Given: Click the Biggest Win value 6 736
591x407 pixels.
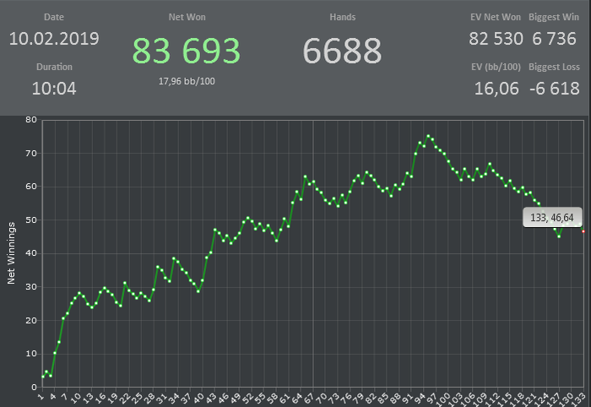Looking at the screenshot, I should click(554, 39).
